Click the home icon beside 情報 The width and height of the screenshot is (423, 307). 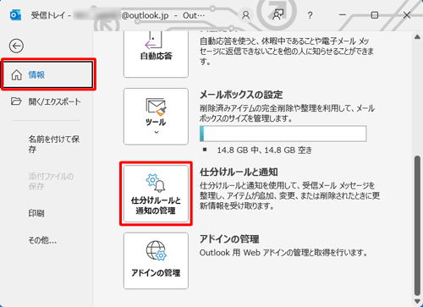16,75
